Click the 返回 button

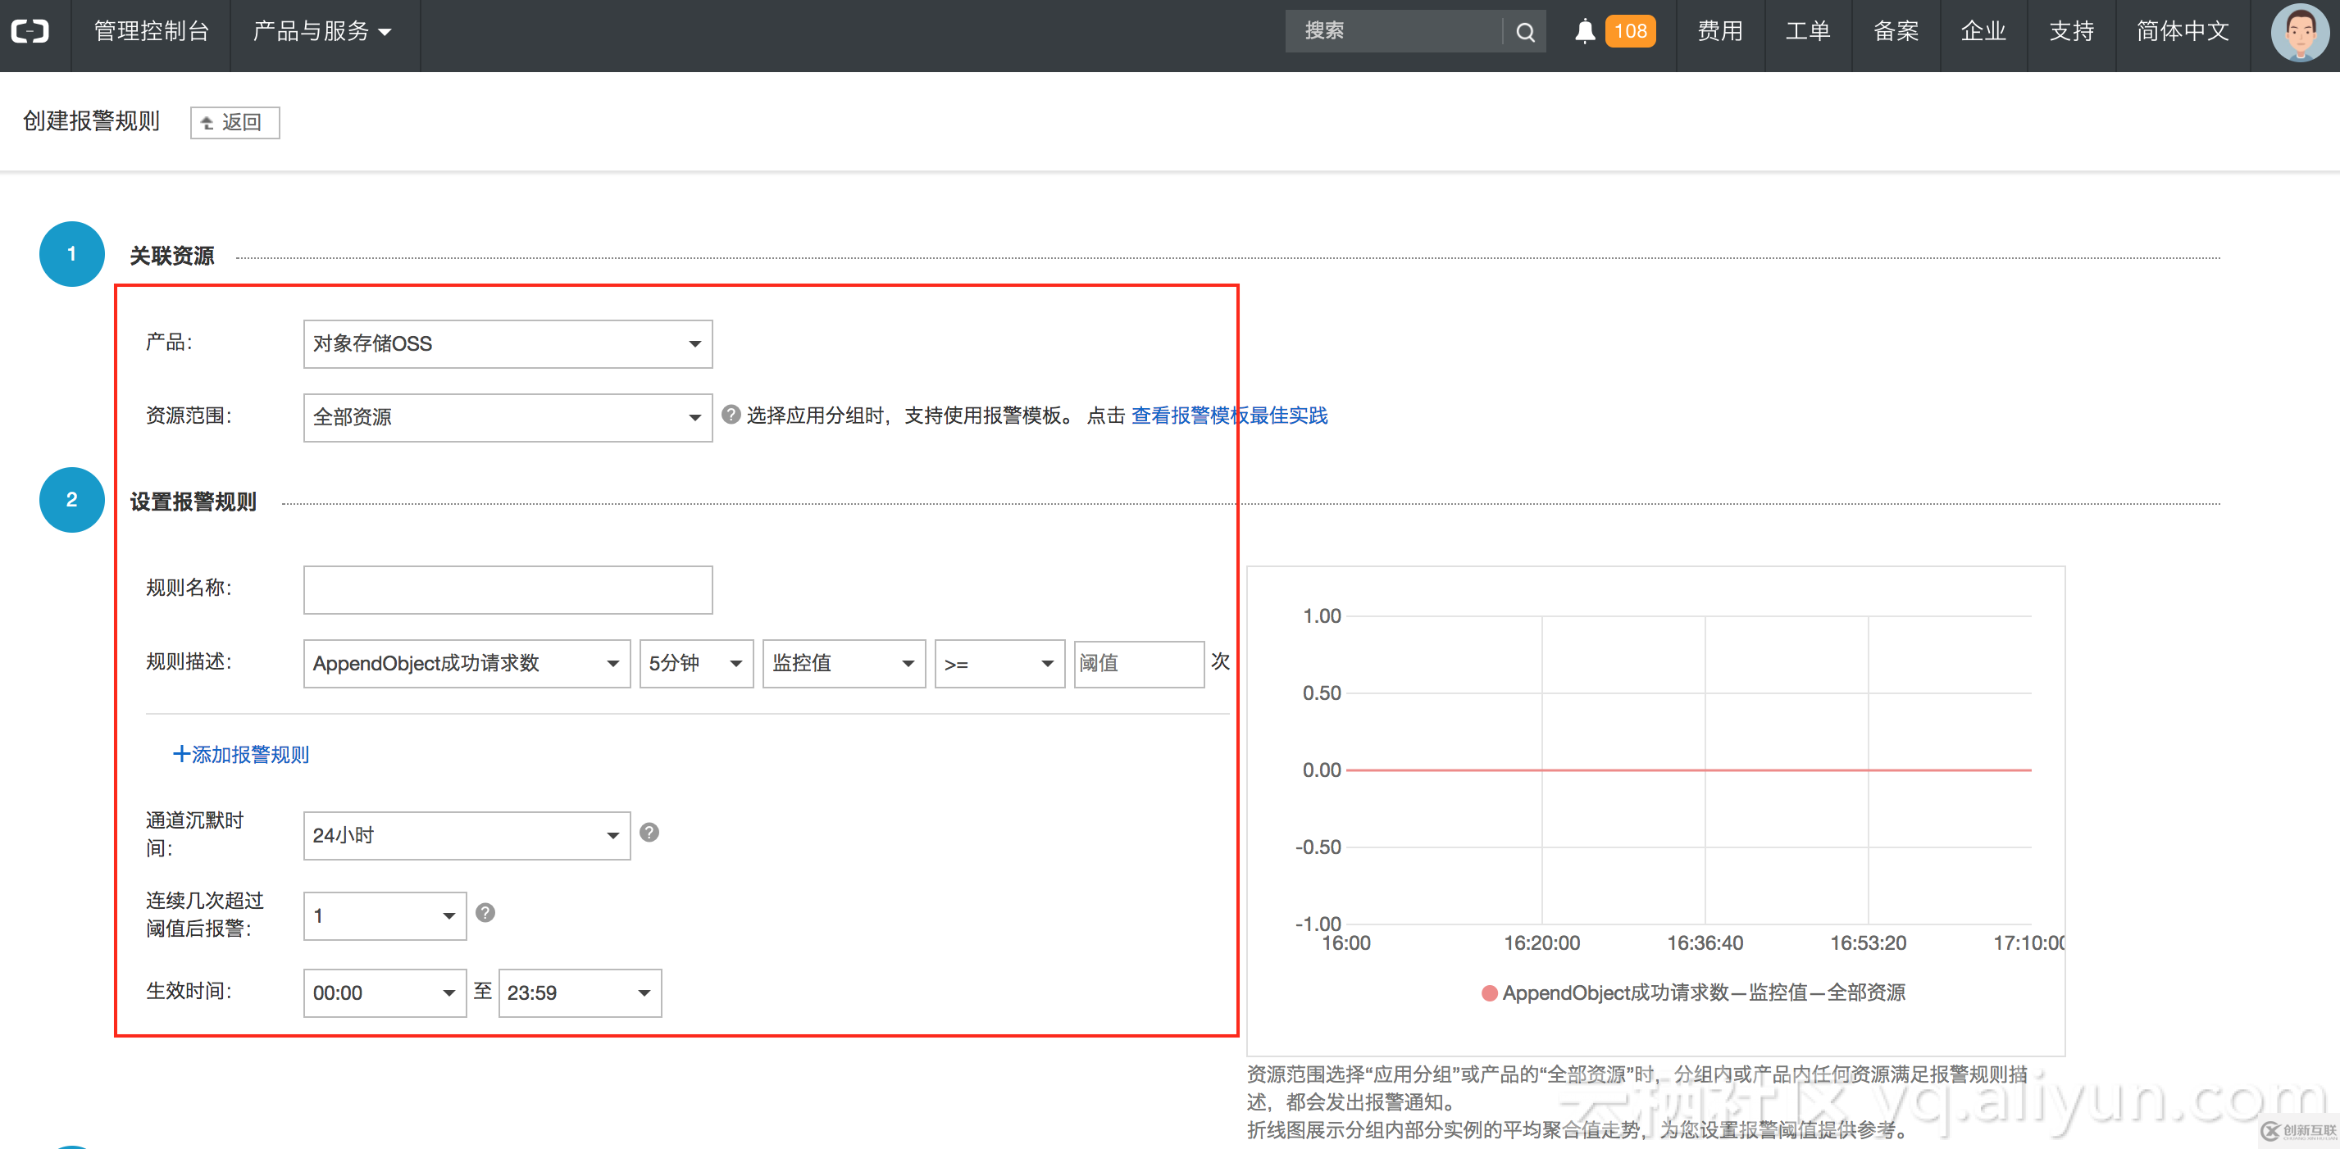[234, 122]
